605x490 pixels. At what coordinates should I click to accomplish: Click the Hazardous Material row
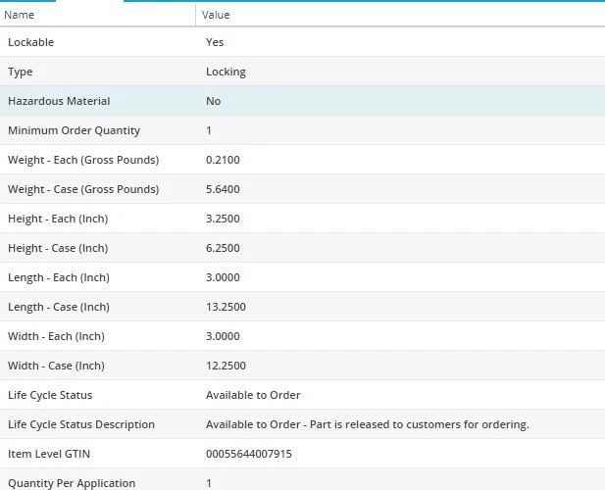click(59, 101)
